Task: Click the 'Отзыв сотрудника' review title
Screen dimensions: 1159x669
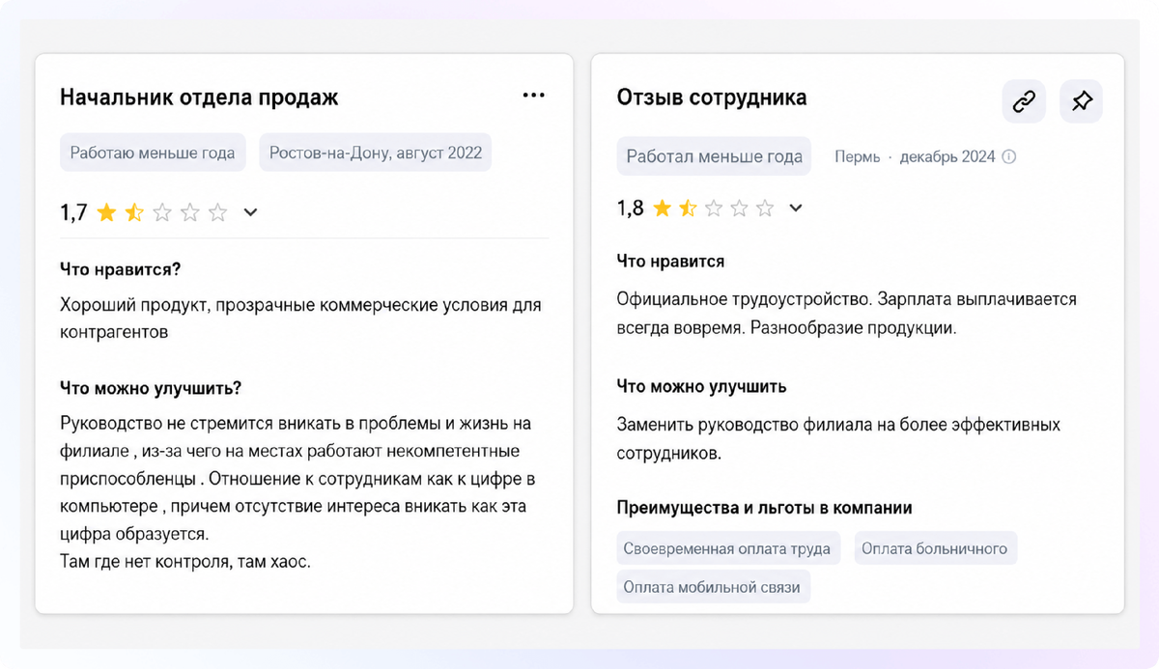Action: tap(712, 97)
